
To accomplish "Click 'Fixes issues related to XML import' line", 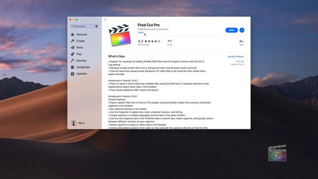I will click(134, 90).
